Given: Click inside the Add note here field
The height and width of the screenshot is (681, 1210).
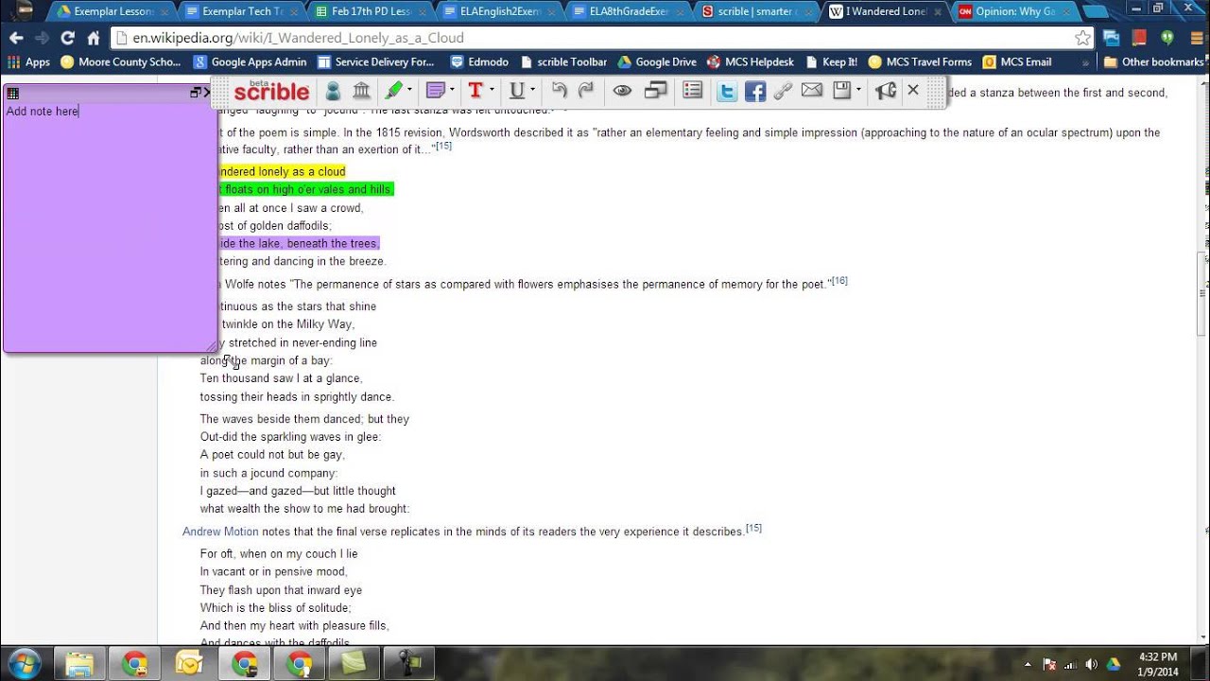Looking at the screenshot, I should coord(111,227).
